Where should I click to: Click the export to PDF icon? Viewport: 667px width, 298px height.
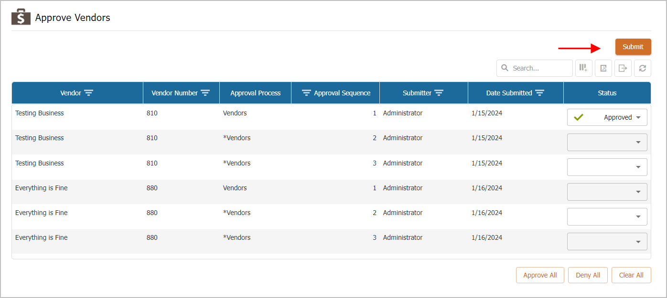603,68
